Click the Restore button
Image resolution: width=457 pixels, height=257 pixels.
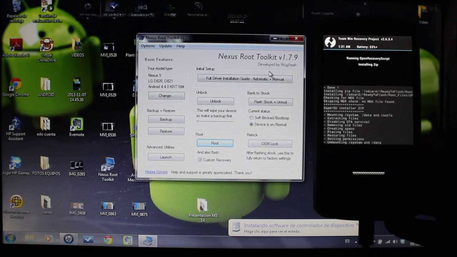click(166, 131)
